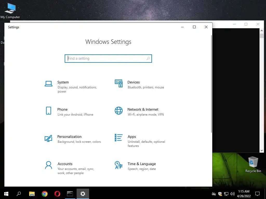
Task: Select the Recycle Bin desktop icon
Action: [x=253, y=165]
